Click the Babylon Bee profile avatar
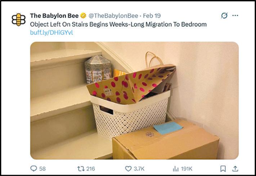 click(x=19, y=19)
